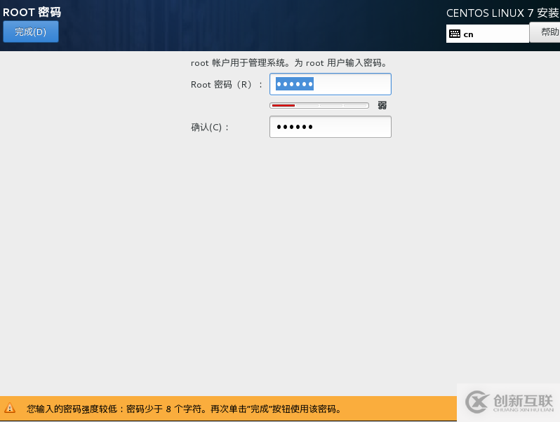Click the CENTOS LINUX 7 安装 title
This screenshot has height=422, width=560.
point(503,13)
